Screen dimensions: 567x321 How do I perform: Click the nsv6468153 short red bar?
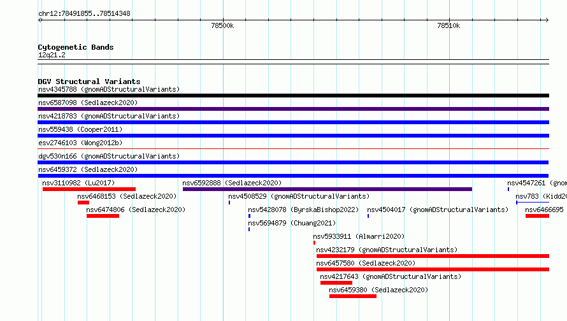83,203
